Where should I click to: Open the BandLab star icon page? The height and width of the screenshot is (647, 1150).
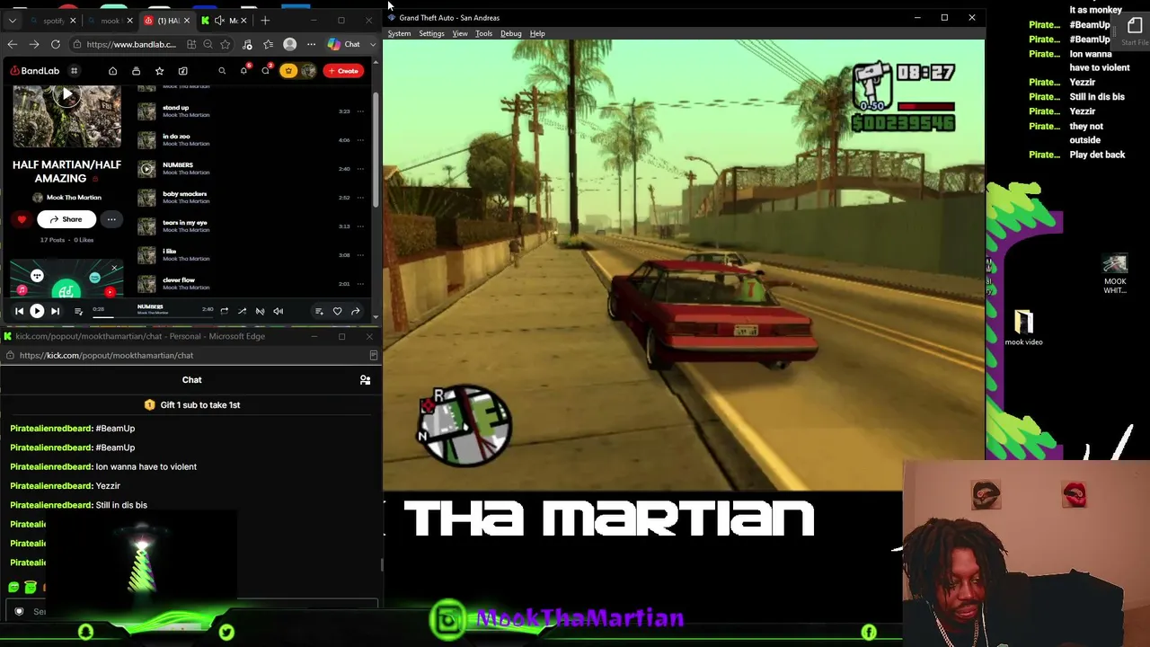pos(159,71)
